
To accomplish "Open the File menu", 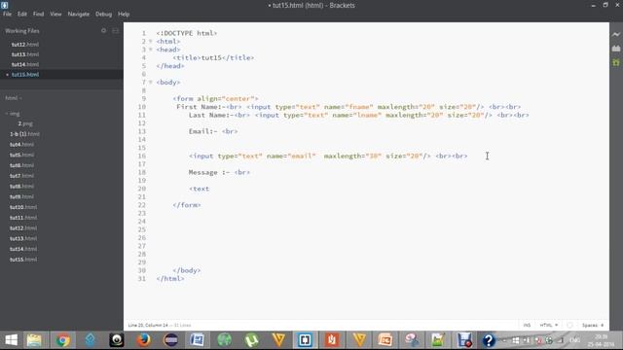I will 7,14.
